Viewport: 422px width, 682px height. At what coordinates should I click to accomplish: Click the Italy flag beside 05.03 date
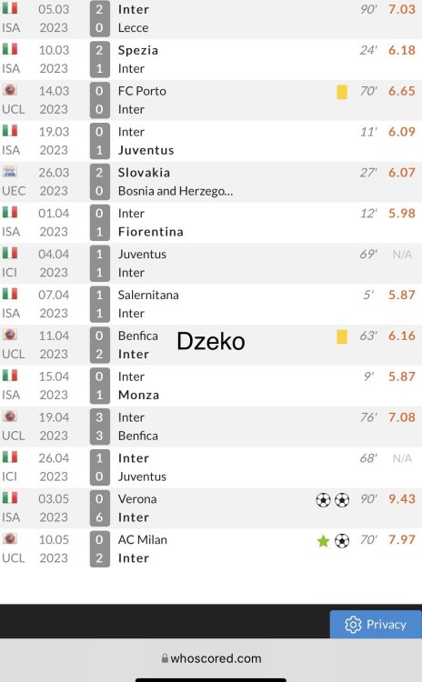10,8
